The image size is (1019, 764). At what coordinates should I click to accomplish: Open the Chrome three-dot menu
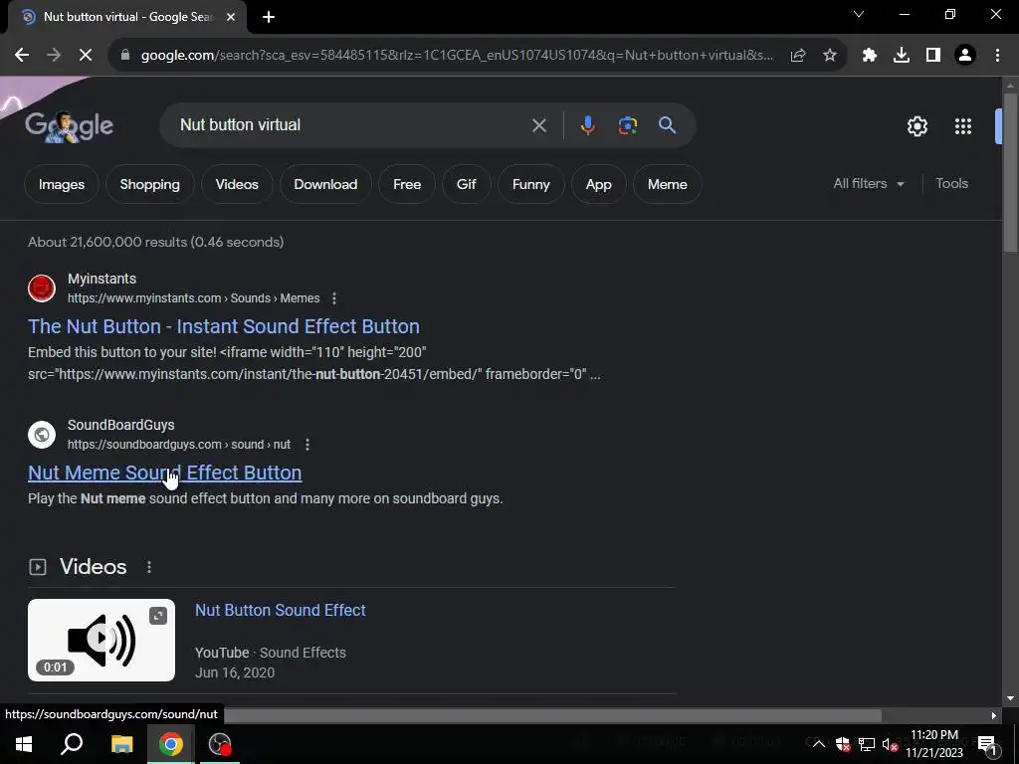(997, 56)
